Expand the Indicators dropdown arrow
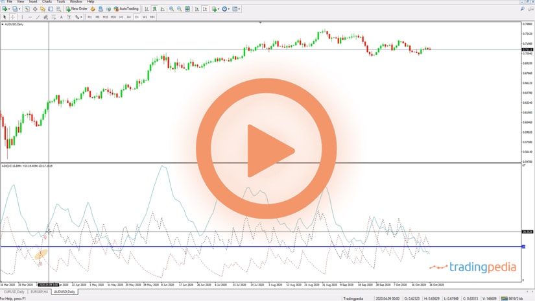Image resolution: width=535 pixels, height=301 pixels. click(219, 9)
